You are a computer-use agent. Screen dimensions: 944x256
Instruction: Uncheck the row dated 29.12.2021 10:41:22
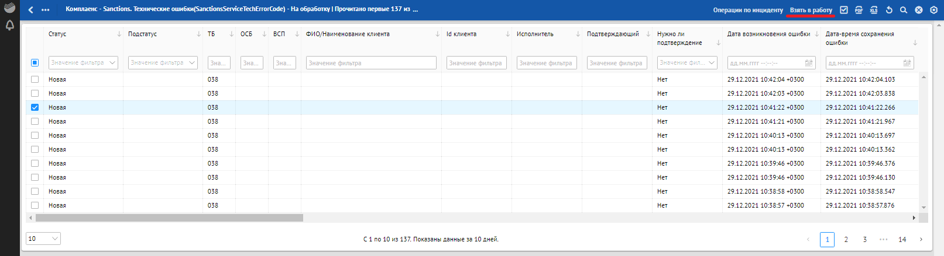click(35, 107)
